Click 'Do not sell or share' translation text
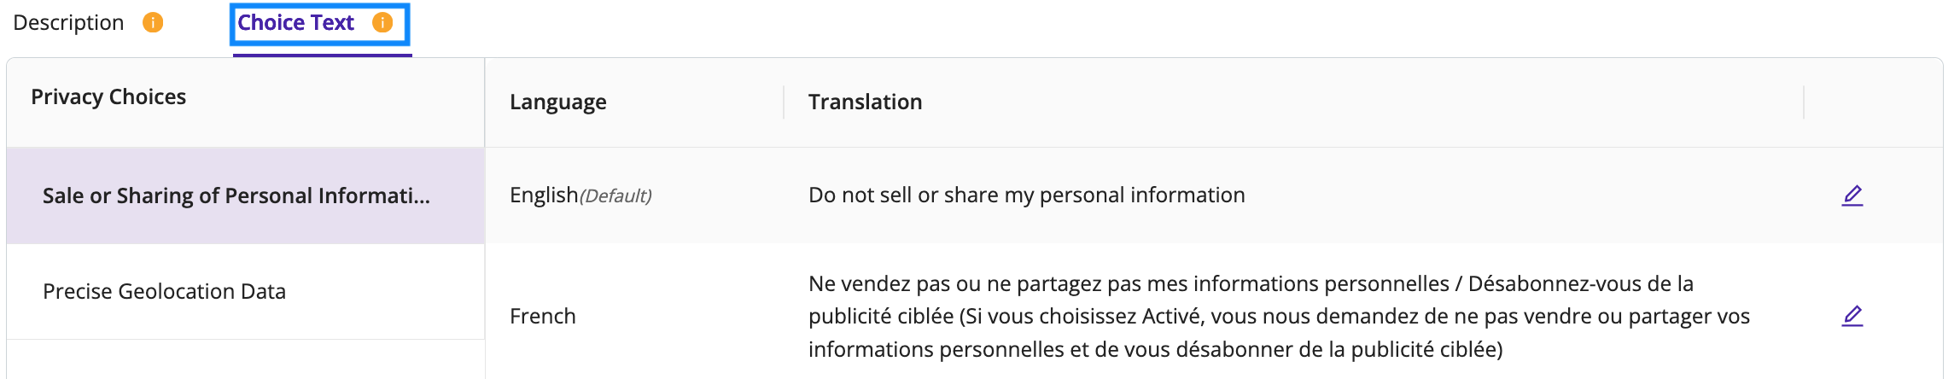1960x379 pixels. point(1026,195)
